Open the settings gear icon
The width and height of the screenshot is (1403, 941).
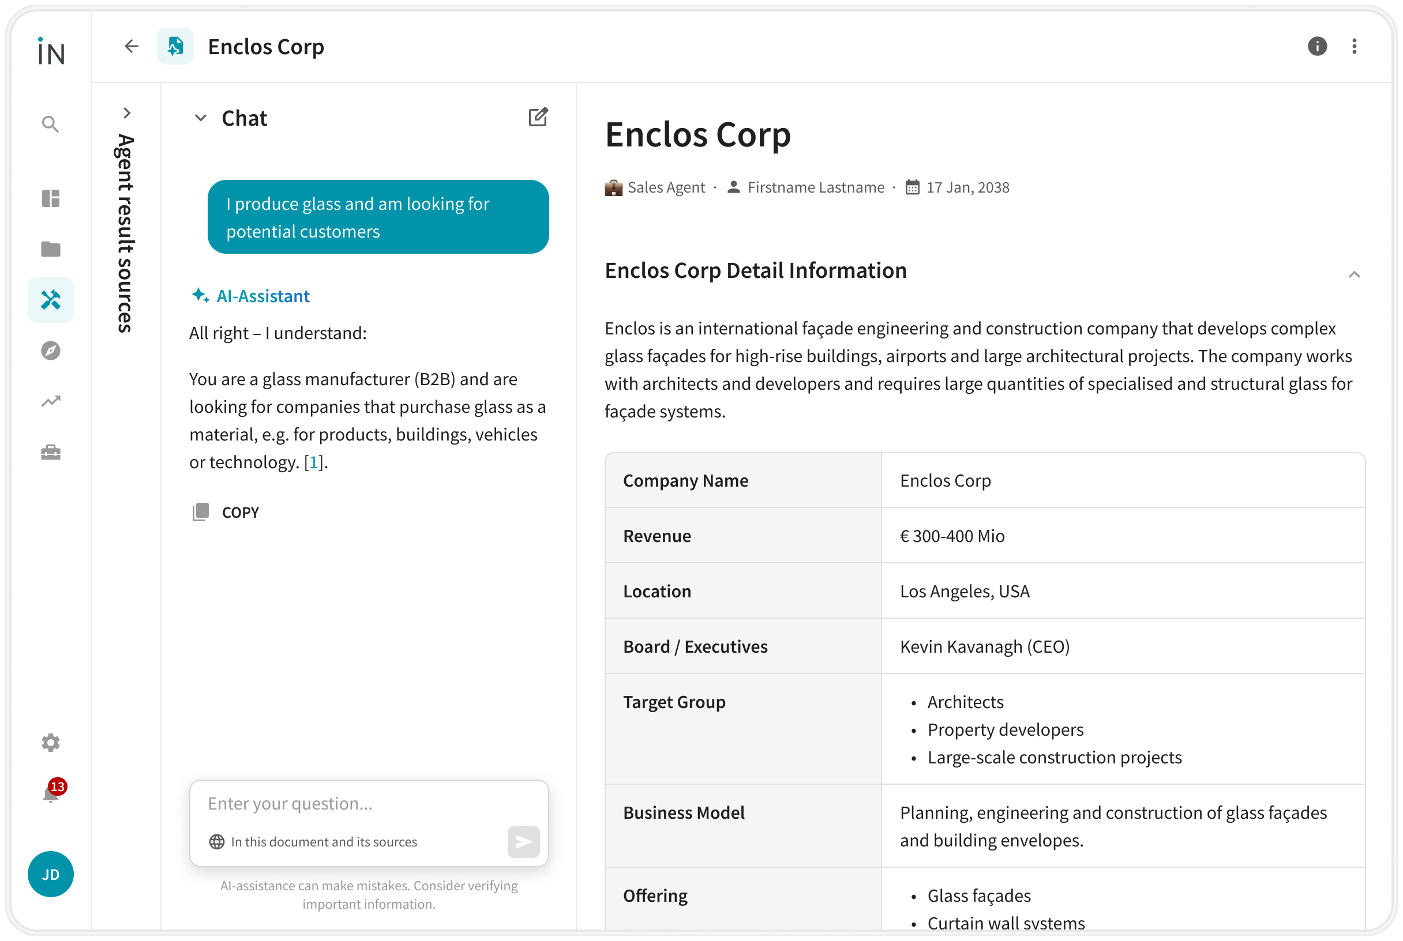(50, 742)
